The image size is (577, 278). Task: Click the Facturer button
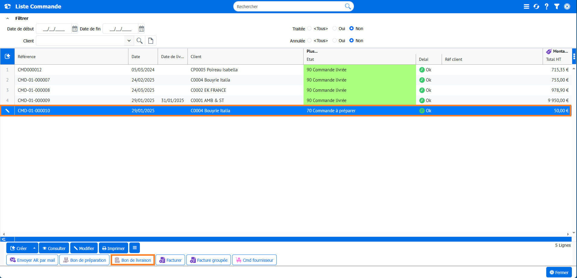170,260
